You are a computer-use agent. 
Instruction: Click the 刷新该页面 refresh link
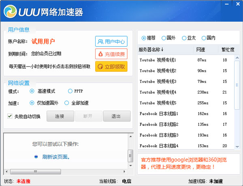click(56, 157)
